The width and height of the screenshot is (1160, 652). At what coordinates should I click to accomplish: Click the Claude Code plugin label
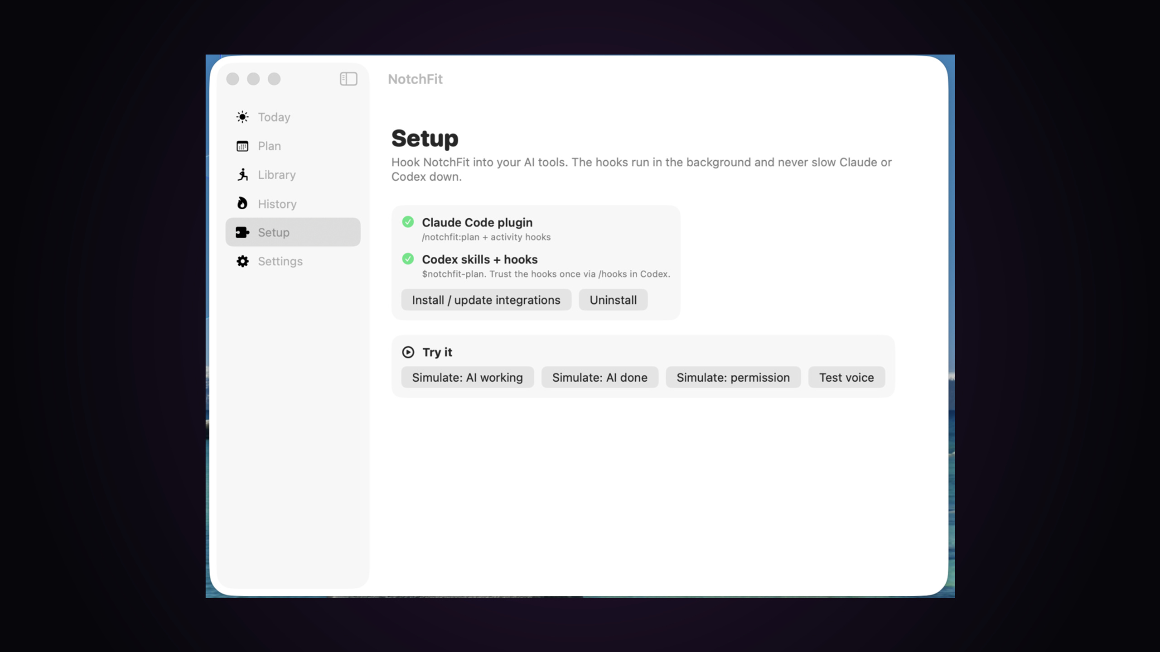[x=477, y=222]
